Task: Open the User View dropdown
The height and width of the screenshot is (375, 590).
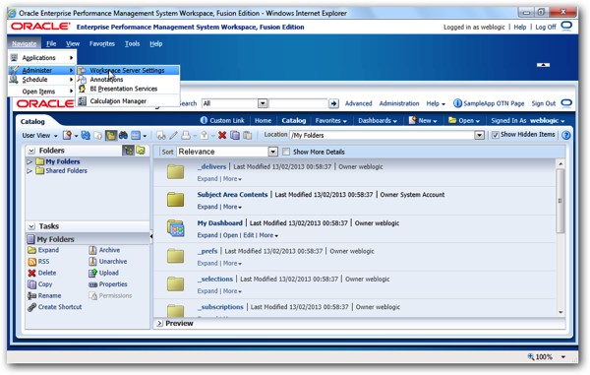Action: (40, 136)
